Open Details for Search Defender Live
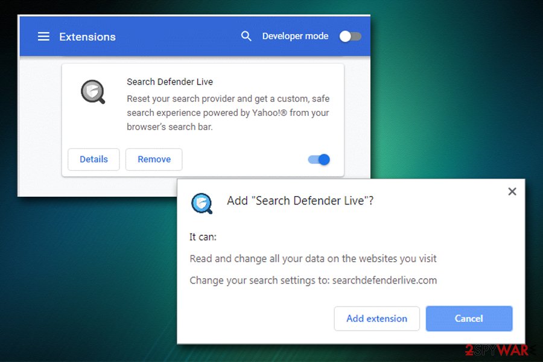 pyautogui.click(x=94, y=159)
